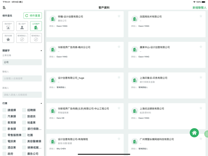Tap 新增聯繫人 at top right
Image resolution: width=208 pixels, height=156 pixels.
coord(199,8)
